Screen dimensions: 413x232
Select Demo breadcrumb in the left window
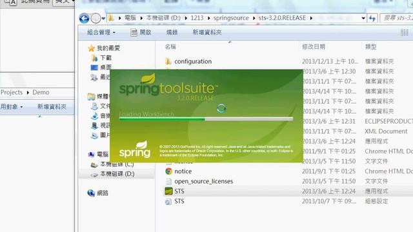coord(41,92)
